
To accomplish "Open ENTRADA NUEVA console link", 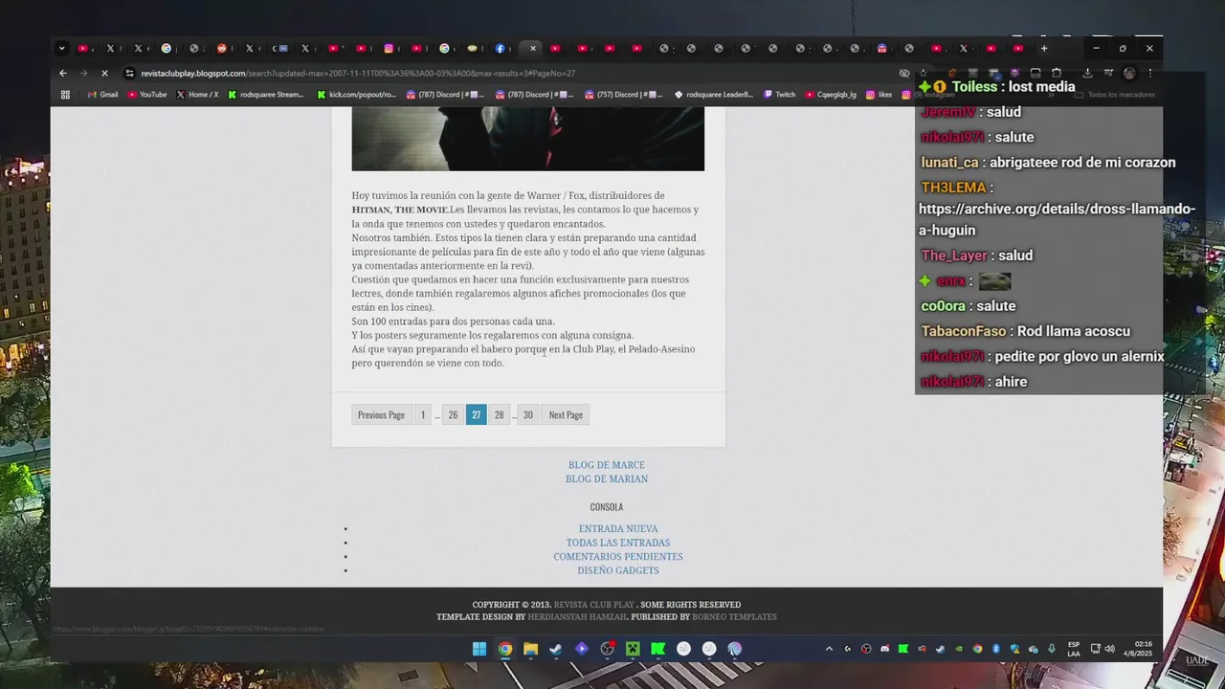I will coord(618,529).
